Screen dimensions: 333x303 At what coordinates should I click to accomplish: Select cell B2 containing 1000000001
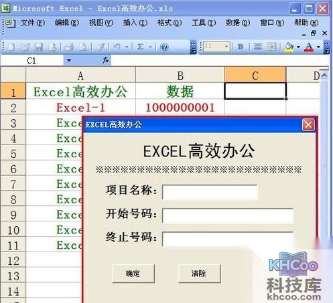coord(180,108)
